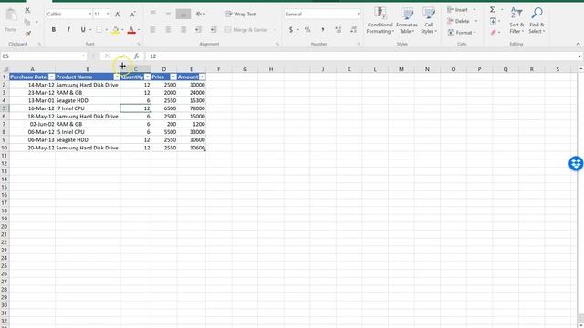Decrease font size with small A icon

coord(132,15)
